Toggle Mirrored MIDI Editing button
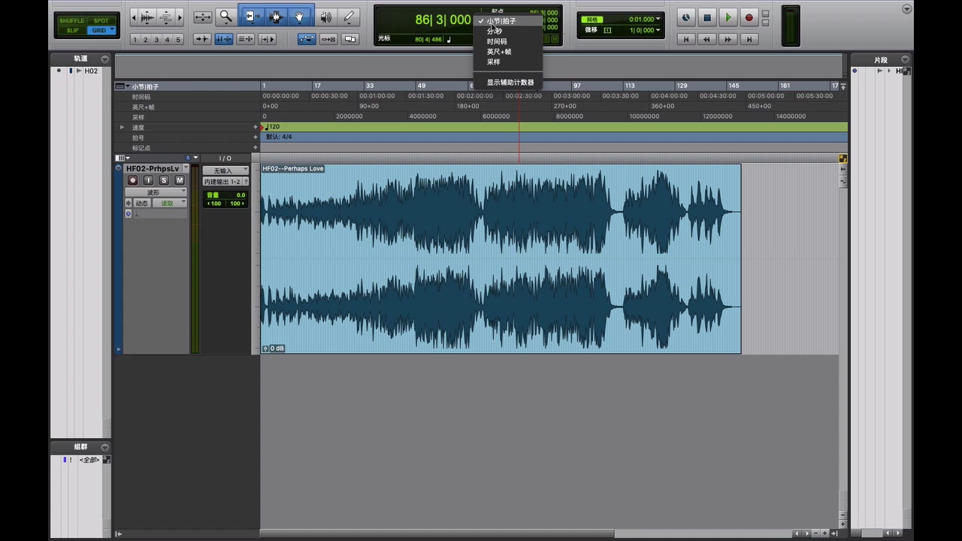The height and width of the screenshot is (541, 962). [328, 39]
